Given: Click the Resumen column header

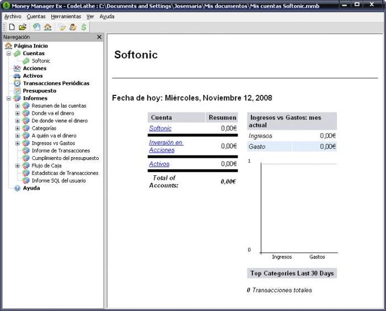Looking at the screenshot, I should (221, 117).
